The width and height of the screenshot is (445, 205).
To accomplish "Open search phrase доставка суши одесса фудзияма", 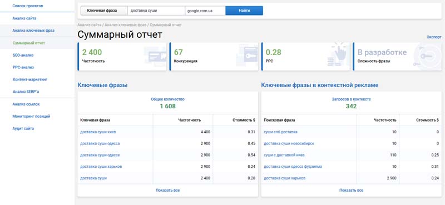I will pyautogui.click(x=293, y=167).
